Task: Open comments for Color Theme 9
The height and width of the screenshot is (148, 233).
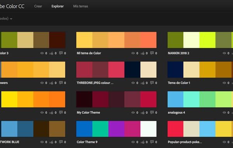Action: click(152, 142)
